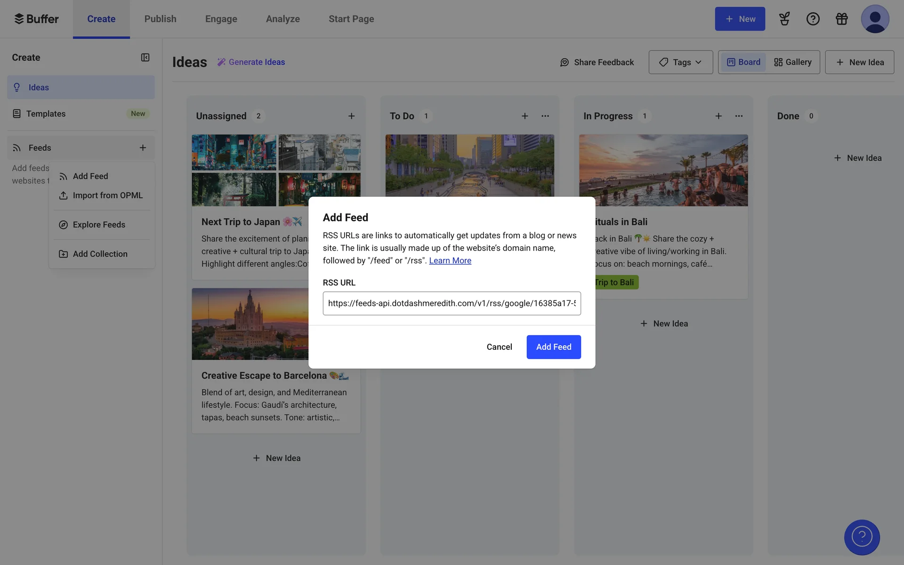Click plus icon in Unassigned column header
Viewport: 904px width, 565px height.
(x=351, y=116)
